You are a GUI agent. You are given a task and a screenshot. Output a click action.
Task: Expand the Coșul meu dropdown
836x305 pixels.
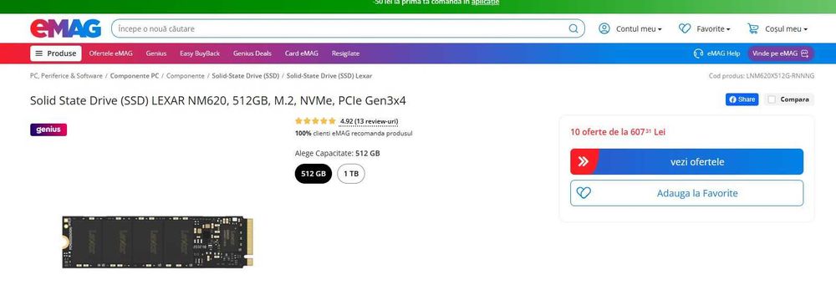click(x=787, y=28)
